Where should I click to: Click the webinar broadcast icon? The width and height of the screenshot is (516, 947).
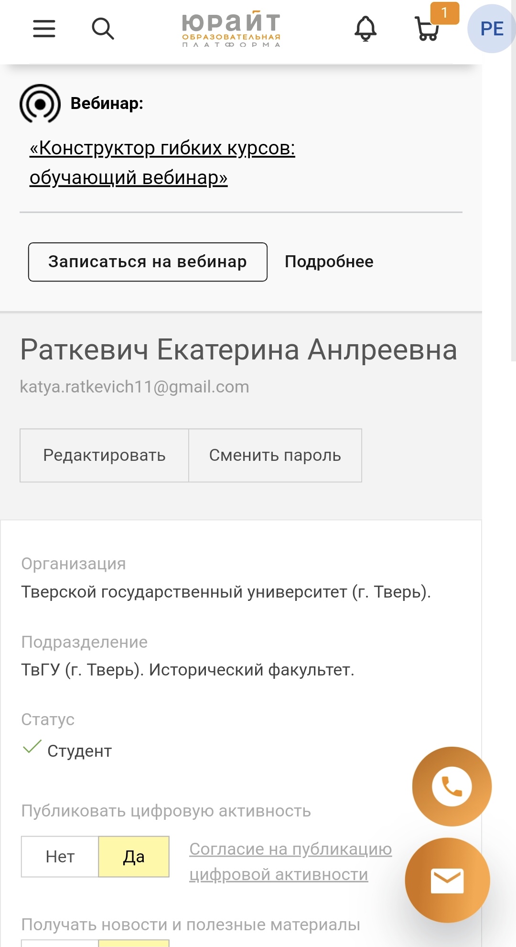pyautogui.click(x=40, y=104)
